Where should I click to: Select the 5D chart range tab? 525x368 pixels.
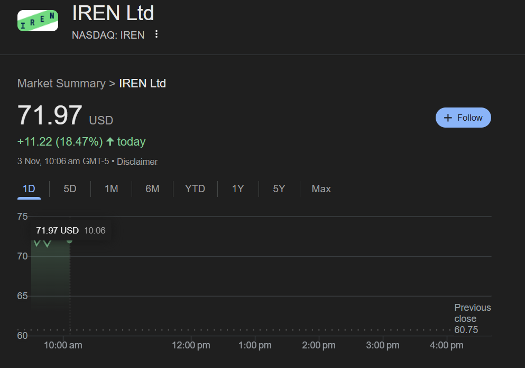coord(69,189)
